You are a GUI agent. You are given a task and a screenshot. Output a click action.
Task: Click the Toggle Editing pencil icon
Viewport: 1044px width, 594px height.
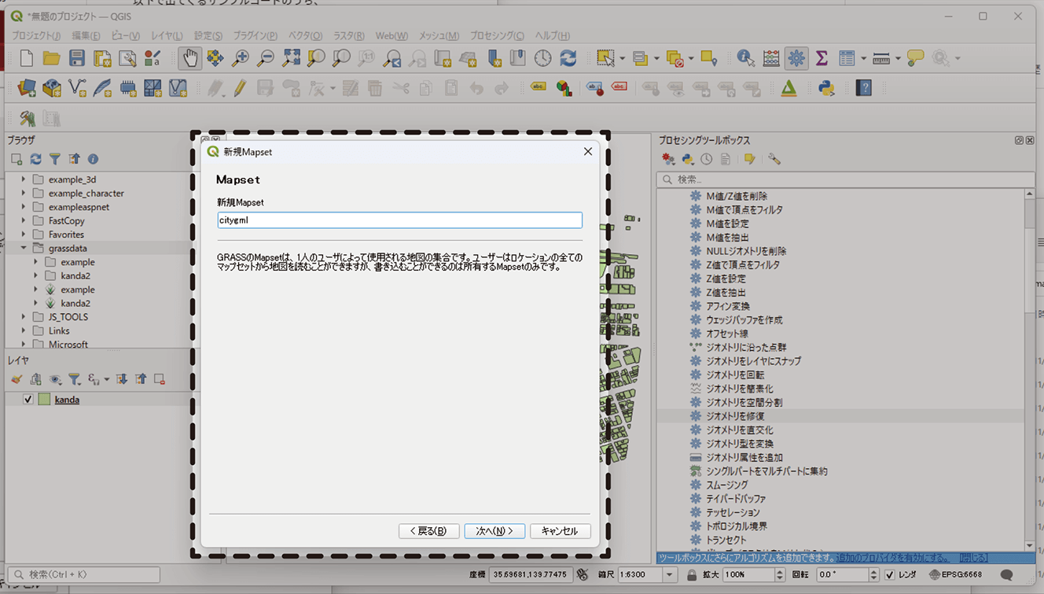coord(240,88)
